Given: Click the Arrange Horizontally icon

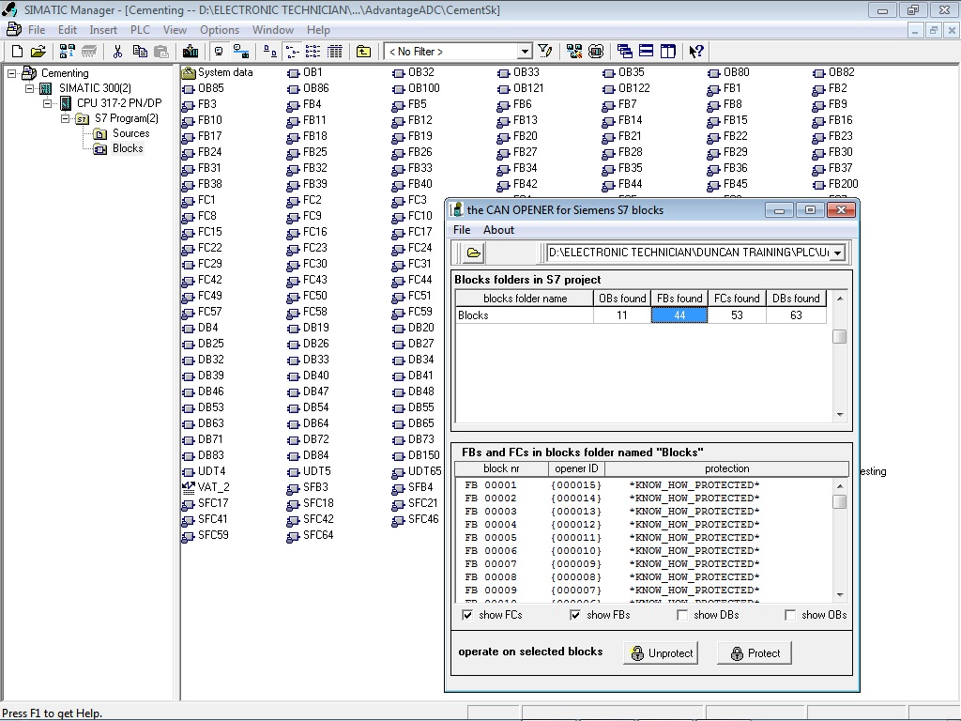Looking at the screenshot, I should pos(646,52).
